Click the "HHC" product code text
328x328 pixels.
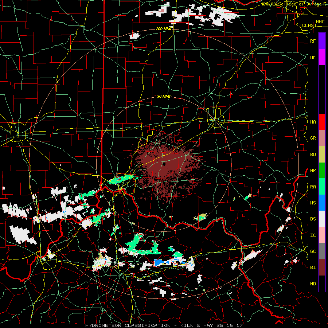320,22
